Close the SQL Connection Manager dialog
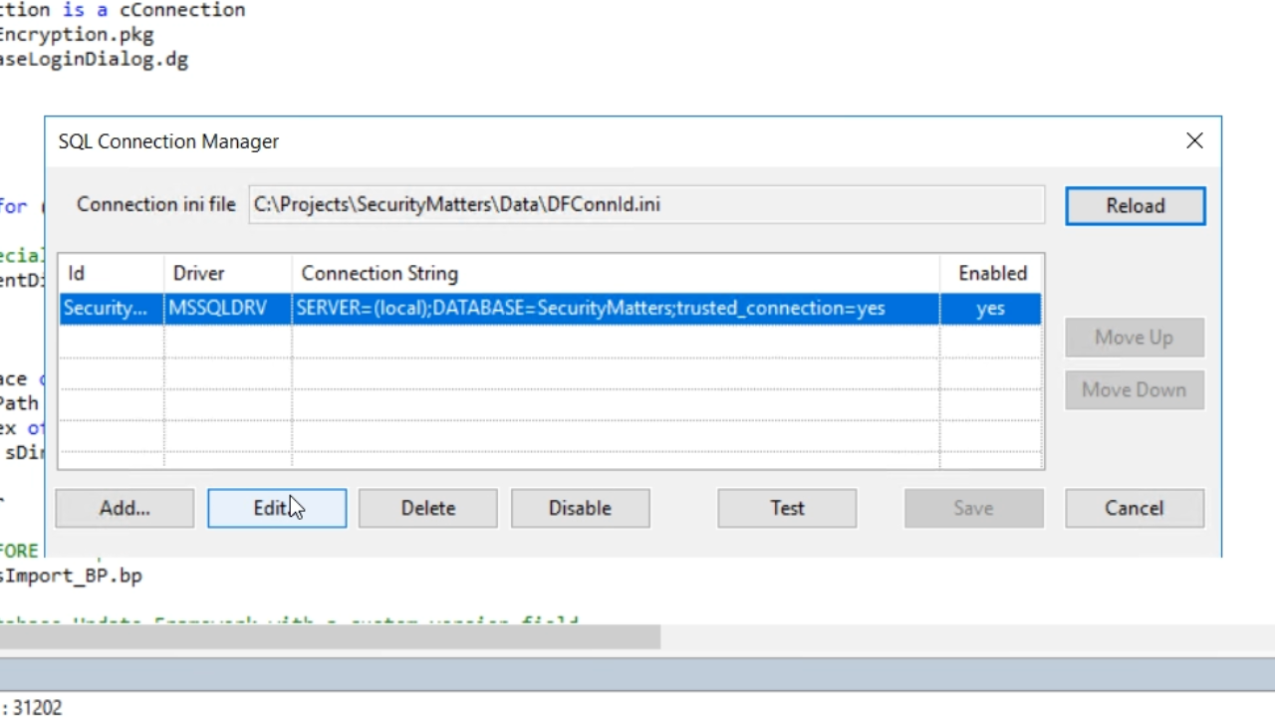 (x=1194, y=141)
